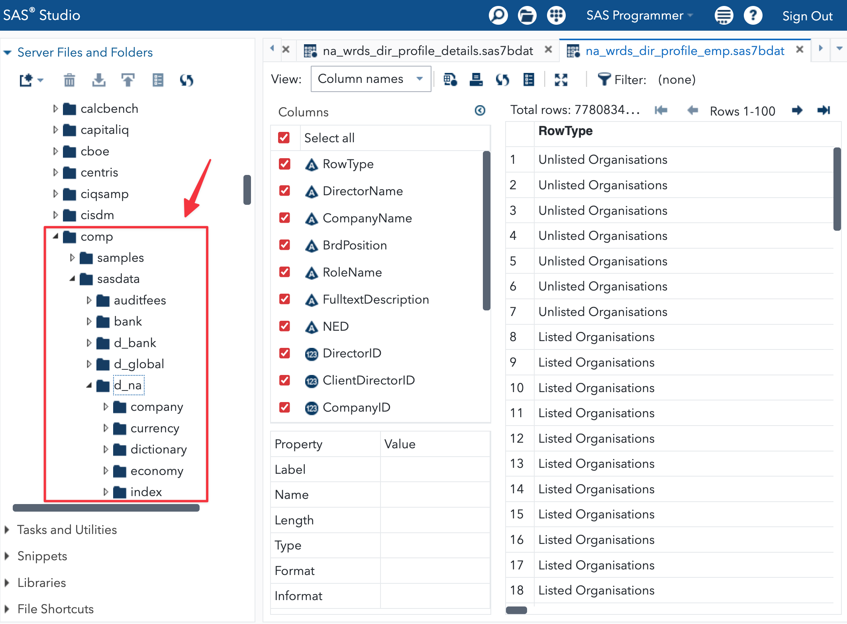
Task: Open the search icon in header
Action: click(498, 16)
